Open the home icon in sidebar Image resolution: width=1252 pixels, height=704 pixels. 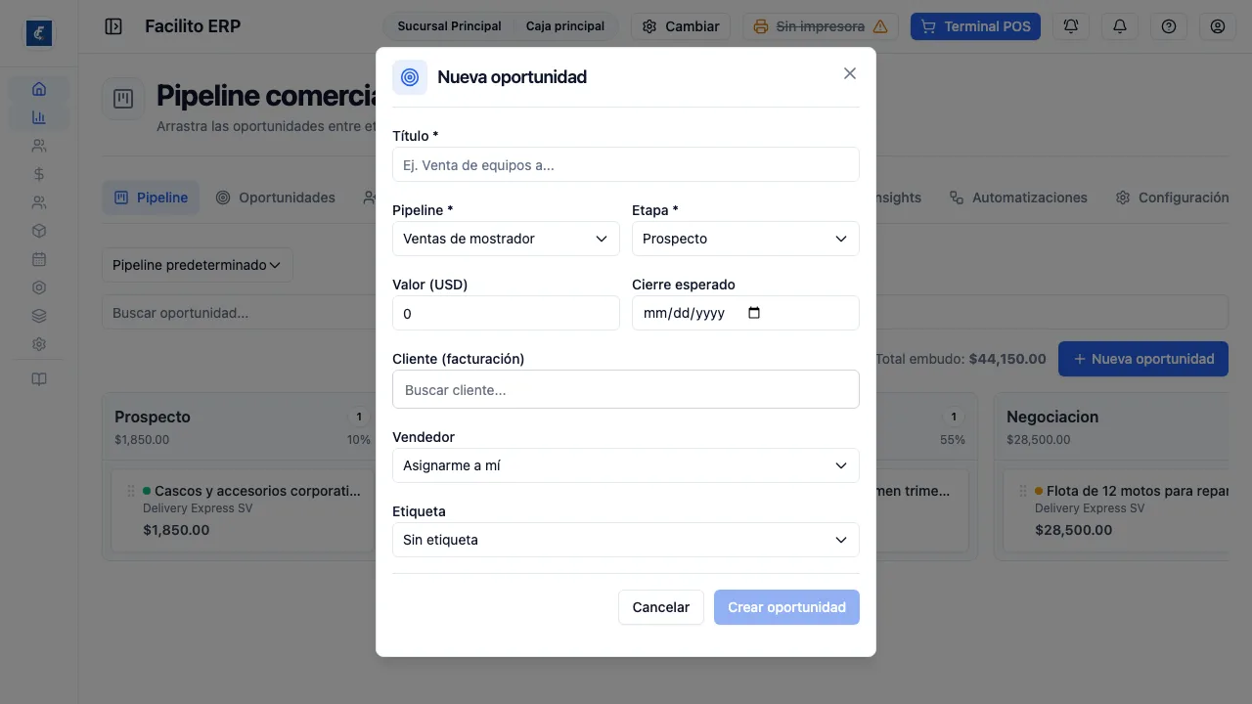coord(39,89)
